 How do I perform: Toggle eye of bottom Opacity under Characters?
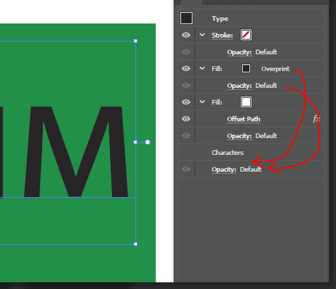click(186, 169)
